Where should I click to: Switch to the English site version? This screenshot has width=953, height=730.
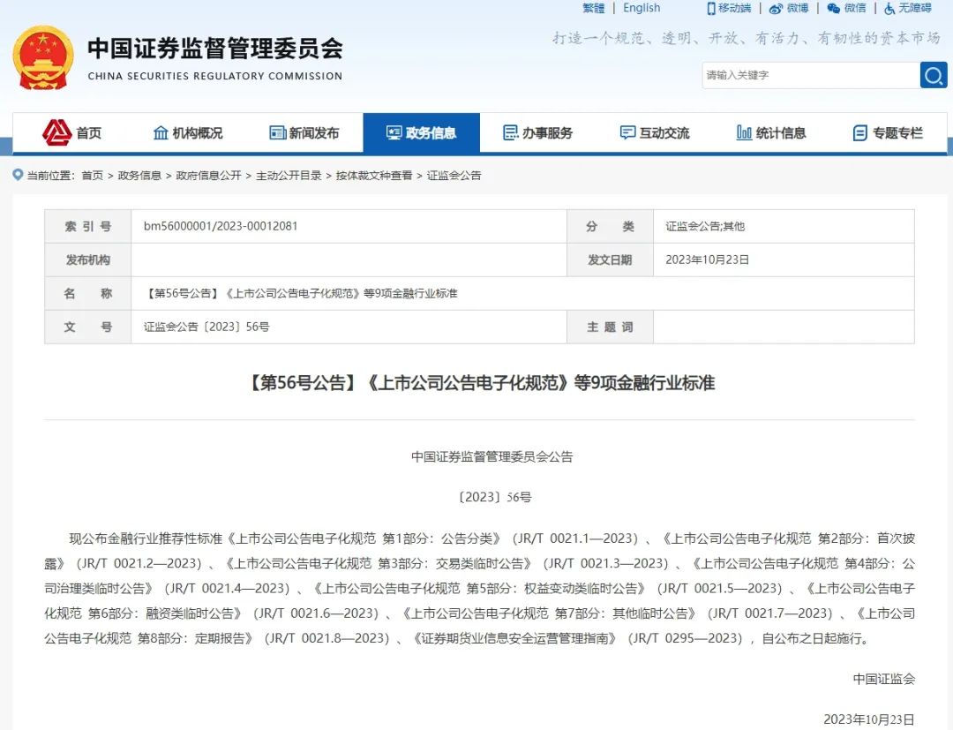tap(642, 8)
